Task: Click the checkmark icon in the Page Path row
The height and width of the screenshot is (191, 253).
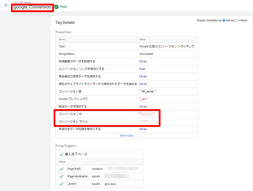Action: (x=61, y=169)
